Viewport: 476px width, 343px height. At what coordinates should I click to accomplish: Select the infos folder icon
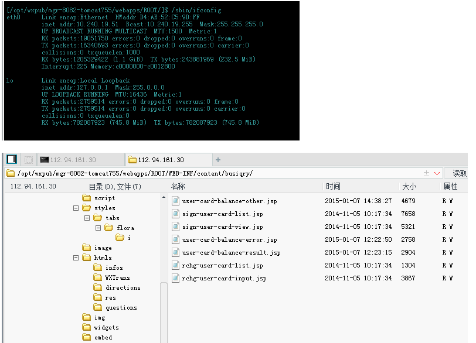[x=98, y=267]
